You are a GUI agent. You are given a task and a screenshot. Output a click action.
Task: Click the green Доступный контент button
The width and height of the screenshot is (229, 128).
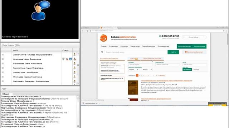[185, 46]
